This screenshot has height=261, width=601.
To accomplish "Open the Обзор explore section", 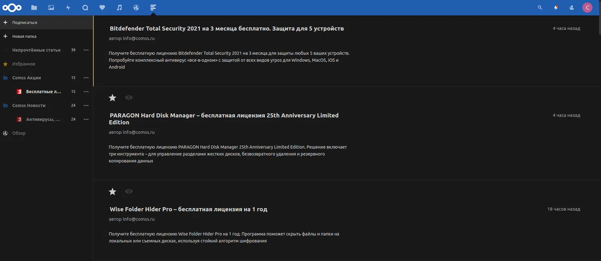I will pyautogui.click(x=19, y=133).
